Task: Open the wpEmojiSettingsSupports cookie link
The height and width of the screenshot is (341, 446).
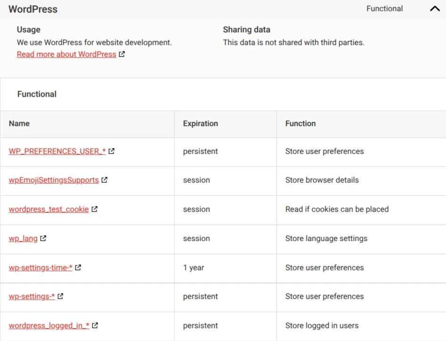Action: [x=54, y=180]
